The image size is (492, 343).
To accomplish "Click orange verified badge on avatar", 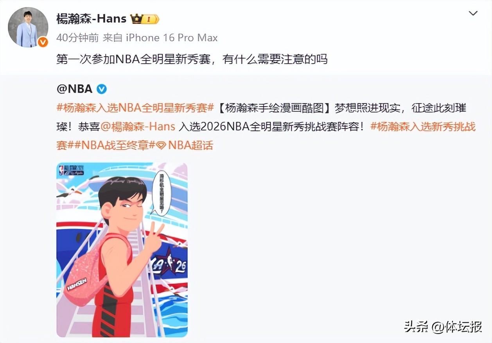I will (43, 42).
